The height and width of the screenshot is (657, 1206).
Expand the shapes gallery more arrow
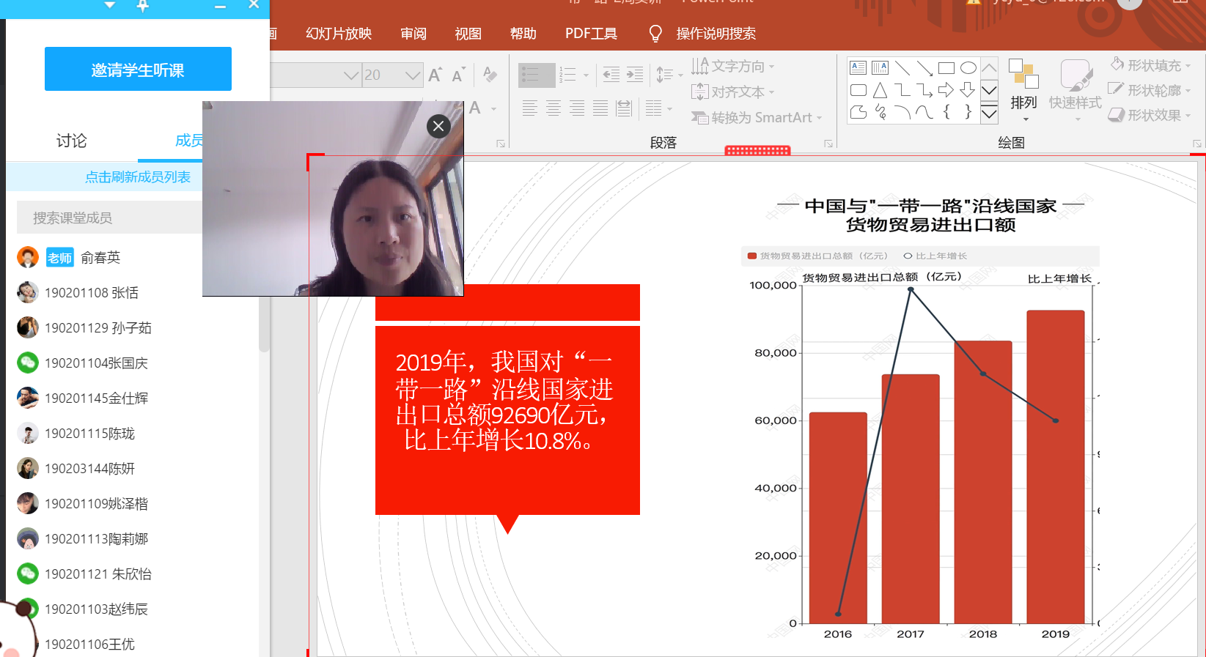[989, 114]
